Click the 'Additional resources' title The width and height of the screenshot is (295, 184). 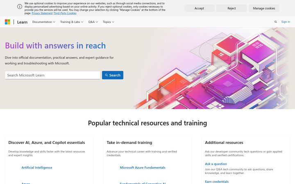tap(224, 143)
